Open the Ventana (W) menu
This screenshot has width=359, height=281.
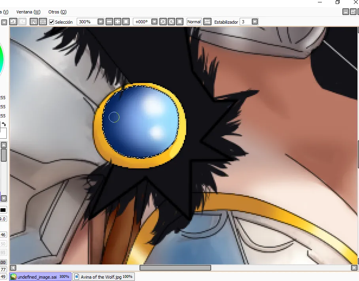coord(28,12)
